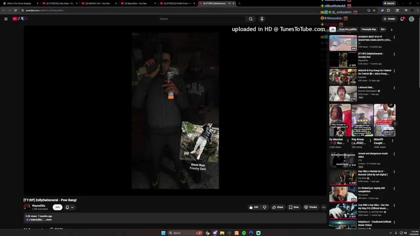Click the search magnifier button
This screenshot has width=420, height=236.
point(251,19)
